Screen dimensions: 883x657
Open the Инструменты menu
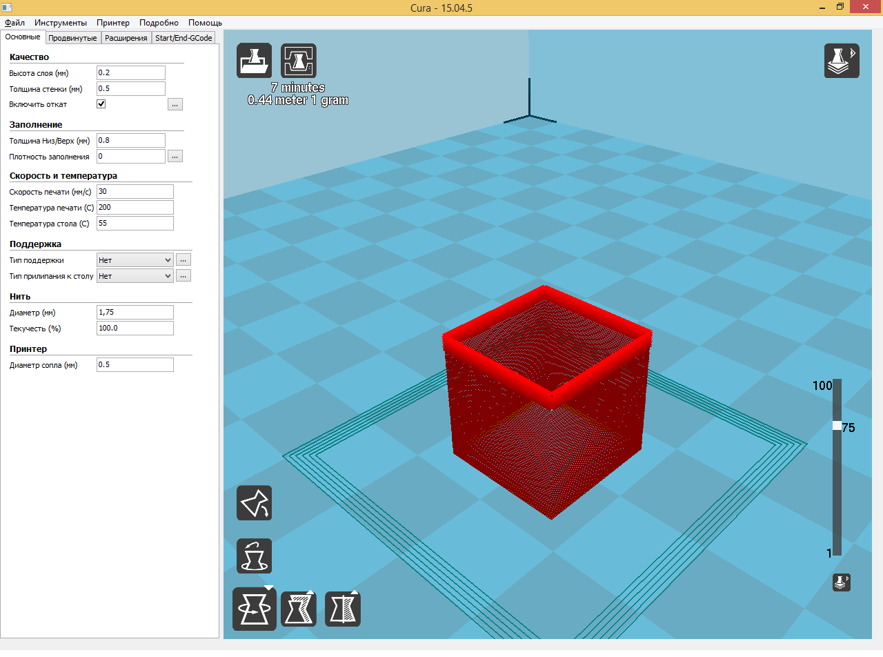tap(61, 23)
